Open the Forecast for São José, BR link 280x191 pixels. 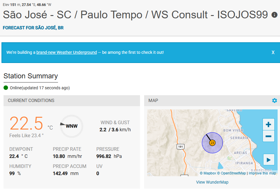tap(33, 28)
